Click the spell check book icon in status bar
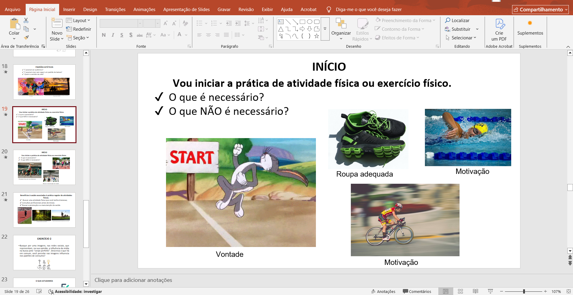 coord(39,291)
